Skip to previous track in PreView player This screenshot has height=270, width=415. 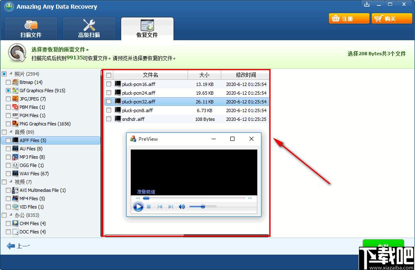click(160, 207)
